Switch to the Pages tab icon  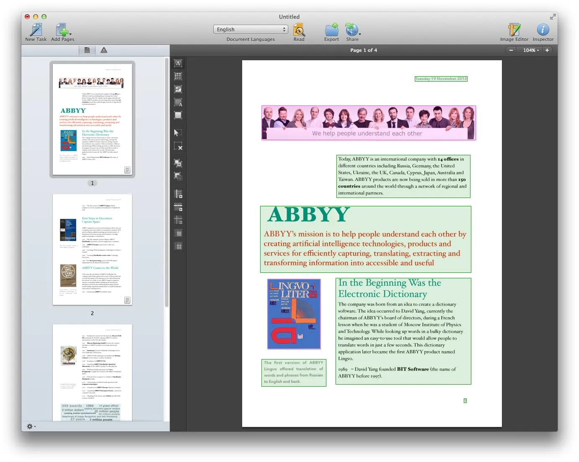[87, 50]
